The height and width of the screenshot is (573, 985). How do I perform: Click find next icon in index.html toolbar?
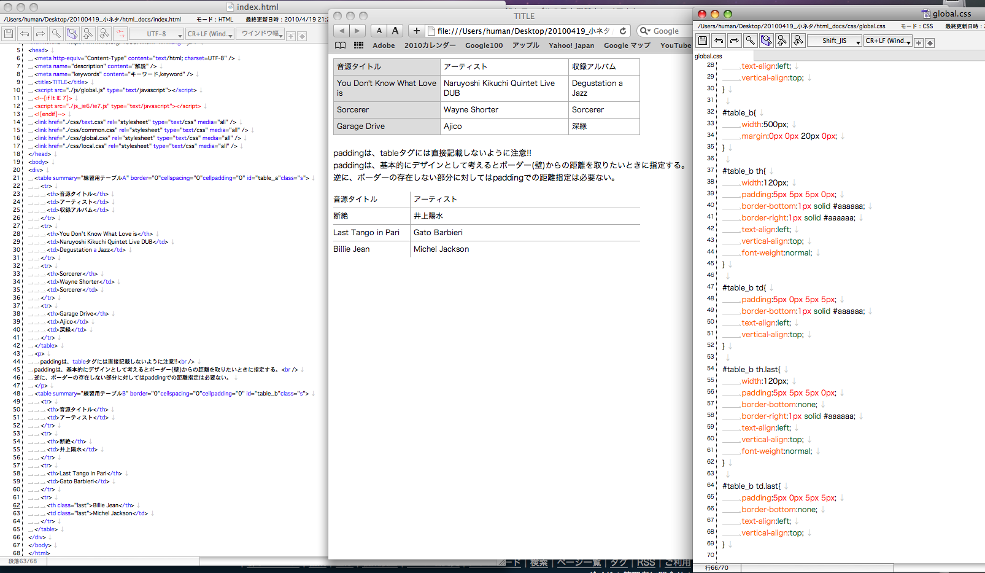[x=104, y=34]
